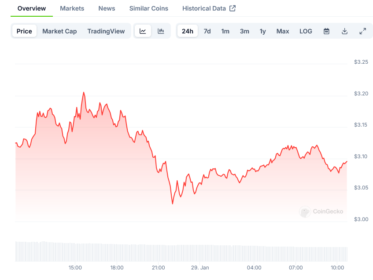Image resolution: width=373 pixels, height=280 pixels.
Task: Go to the News tab
Action: coord(107,8)
